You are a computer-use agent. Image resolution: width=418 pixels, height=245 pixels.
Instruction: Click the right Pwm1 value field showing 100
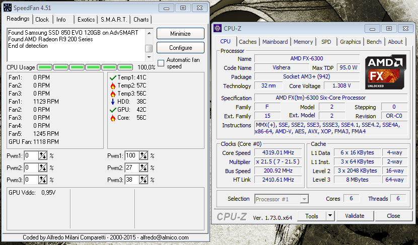(x=132, y=155)
